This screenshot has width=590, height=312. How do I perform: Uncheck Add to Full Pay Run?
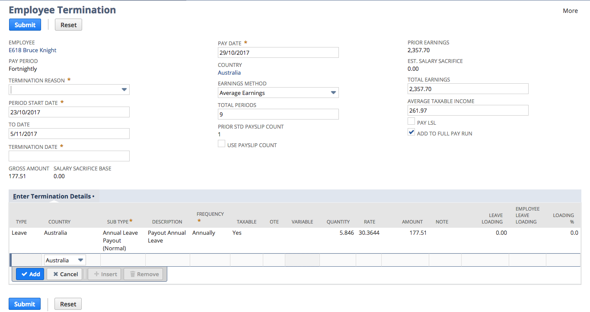pos(411,132)
